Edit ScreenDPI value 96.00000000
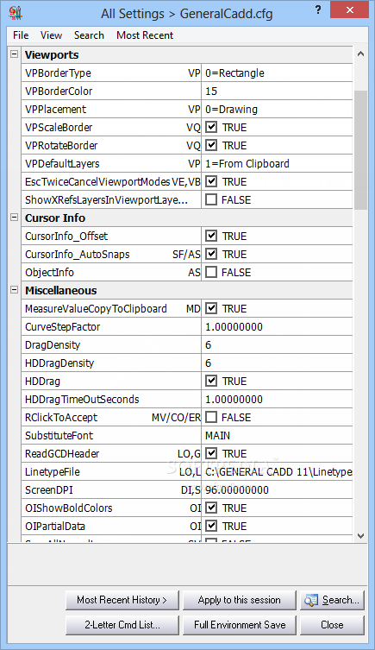This screenshot has height=650, width=375. (x=277, y=490)
